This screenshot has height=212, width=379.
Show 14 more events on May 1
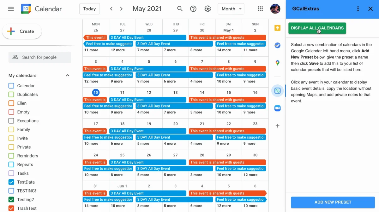pos(224,50)
